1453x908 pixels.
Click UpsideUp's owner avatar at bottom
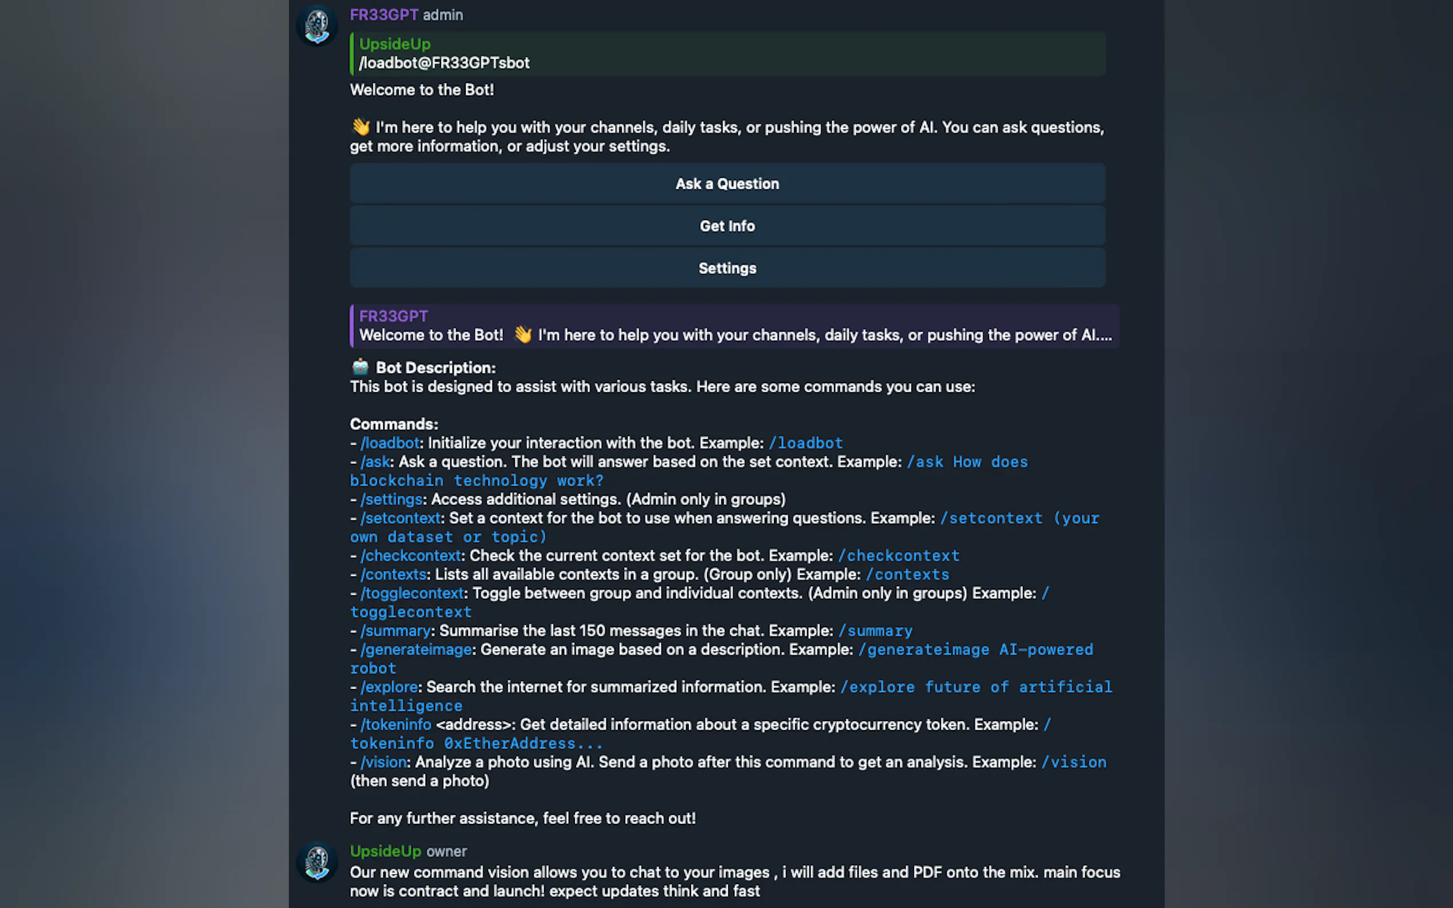[x=316, y=861]
